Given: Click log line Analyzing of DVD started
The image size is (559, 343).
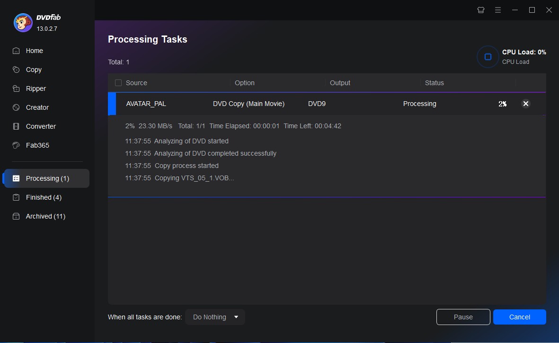Looking at the screenshot, I should click(x=177, y=141).
